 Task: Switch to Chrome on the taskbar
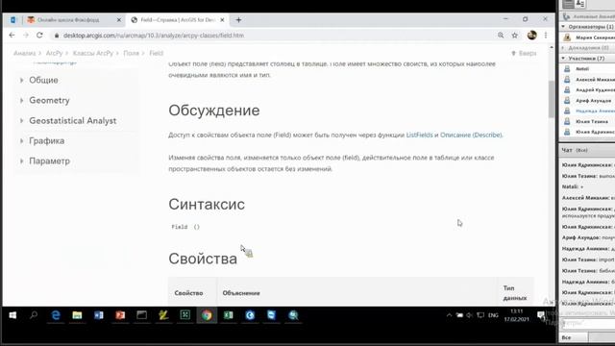207,315
